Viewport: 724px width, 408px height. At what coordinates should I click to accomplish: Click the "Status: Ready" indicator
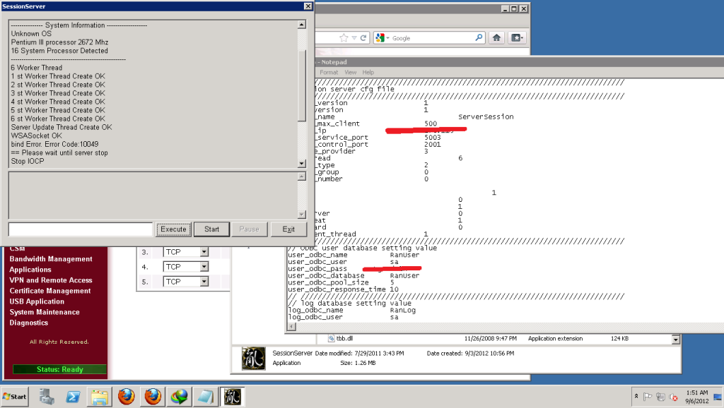[59, 369]
